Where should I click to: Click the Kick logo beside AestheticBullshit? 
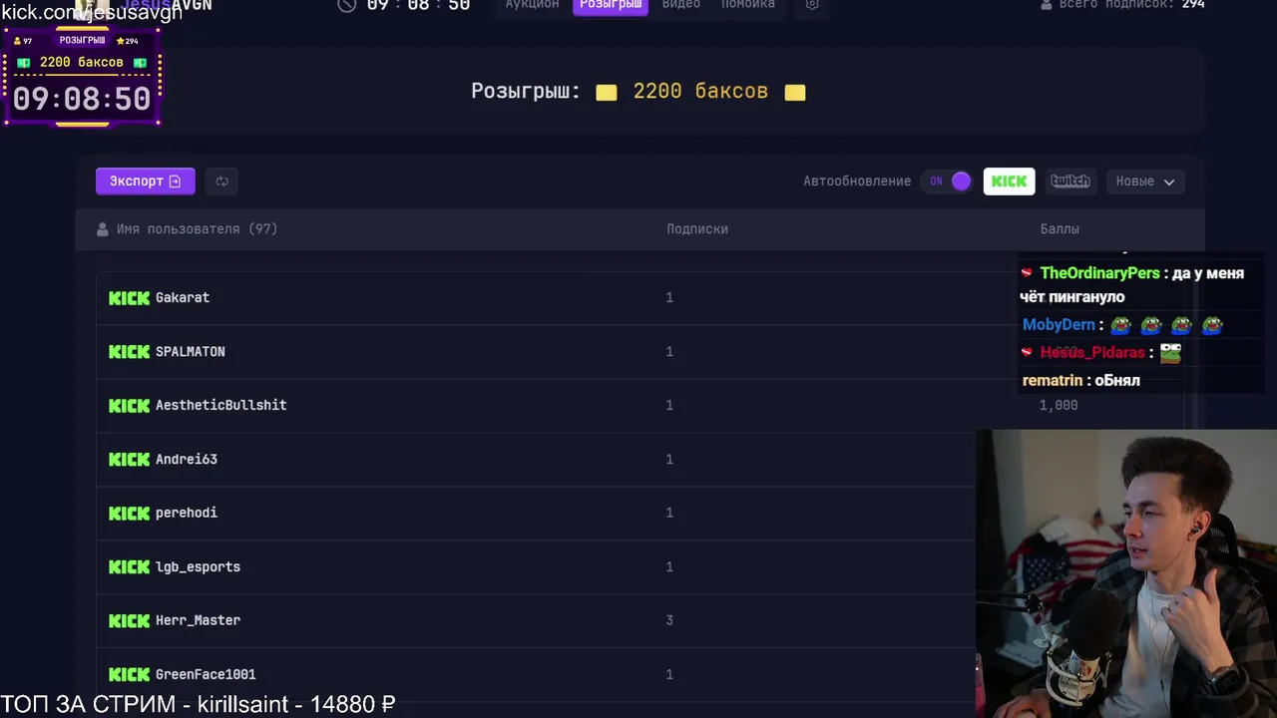pos(129,406)
